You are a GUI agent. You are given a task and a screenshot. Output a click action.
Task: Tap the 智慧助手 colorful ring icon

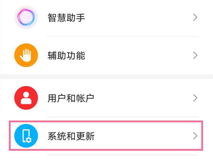pyautogui.click(x=26, y=17)
